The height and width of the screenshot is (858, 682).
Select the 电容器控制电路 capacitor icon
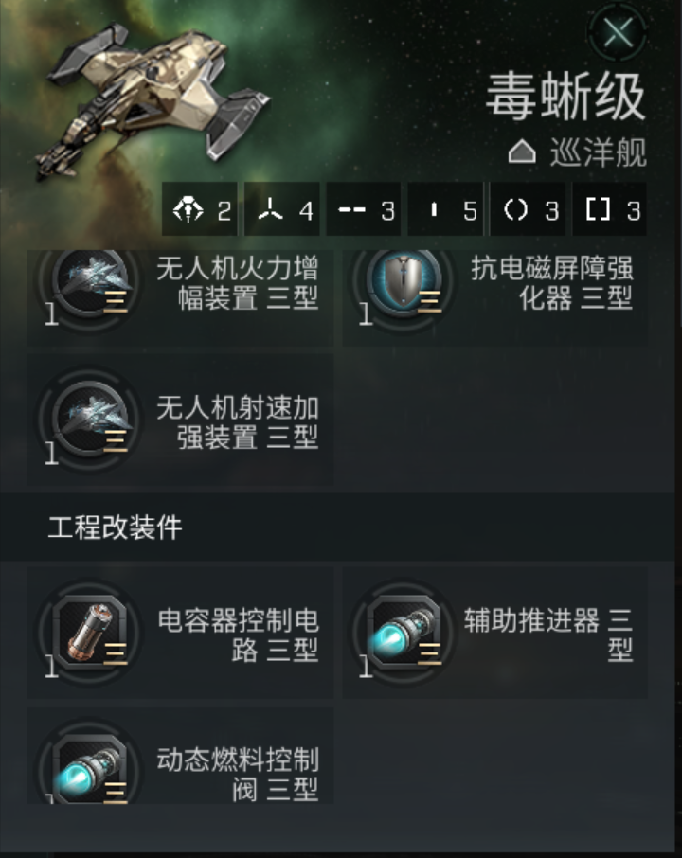point(91,632)
